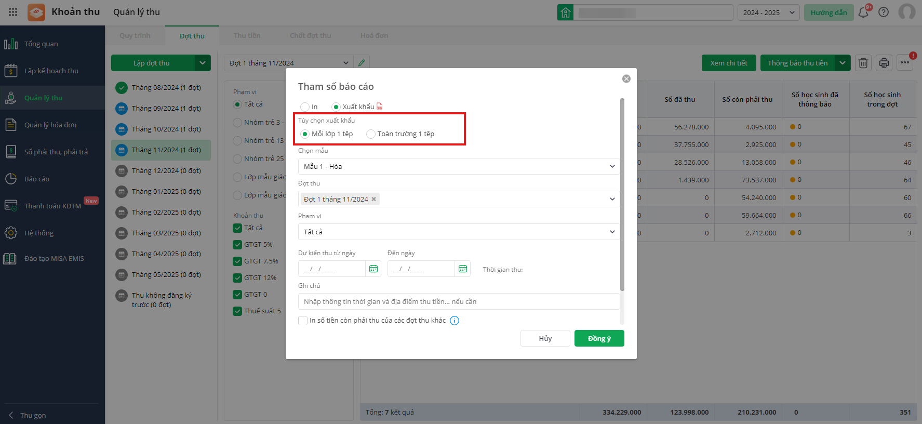This screenshot has width=922, height=424.
Task: Click the info icon beside In số tiền
Action: tap(455, 321)
